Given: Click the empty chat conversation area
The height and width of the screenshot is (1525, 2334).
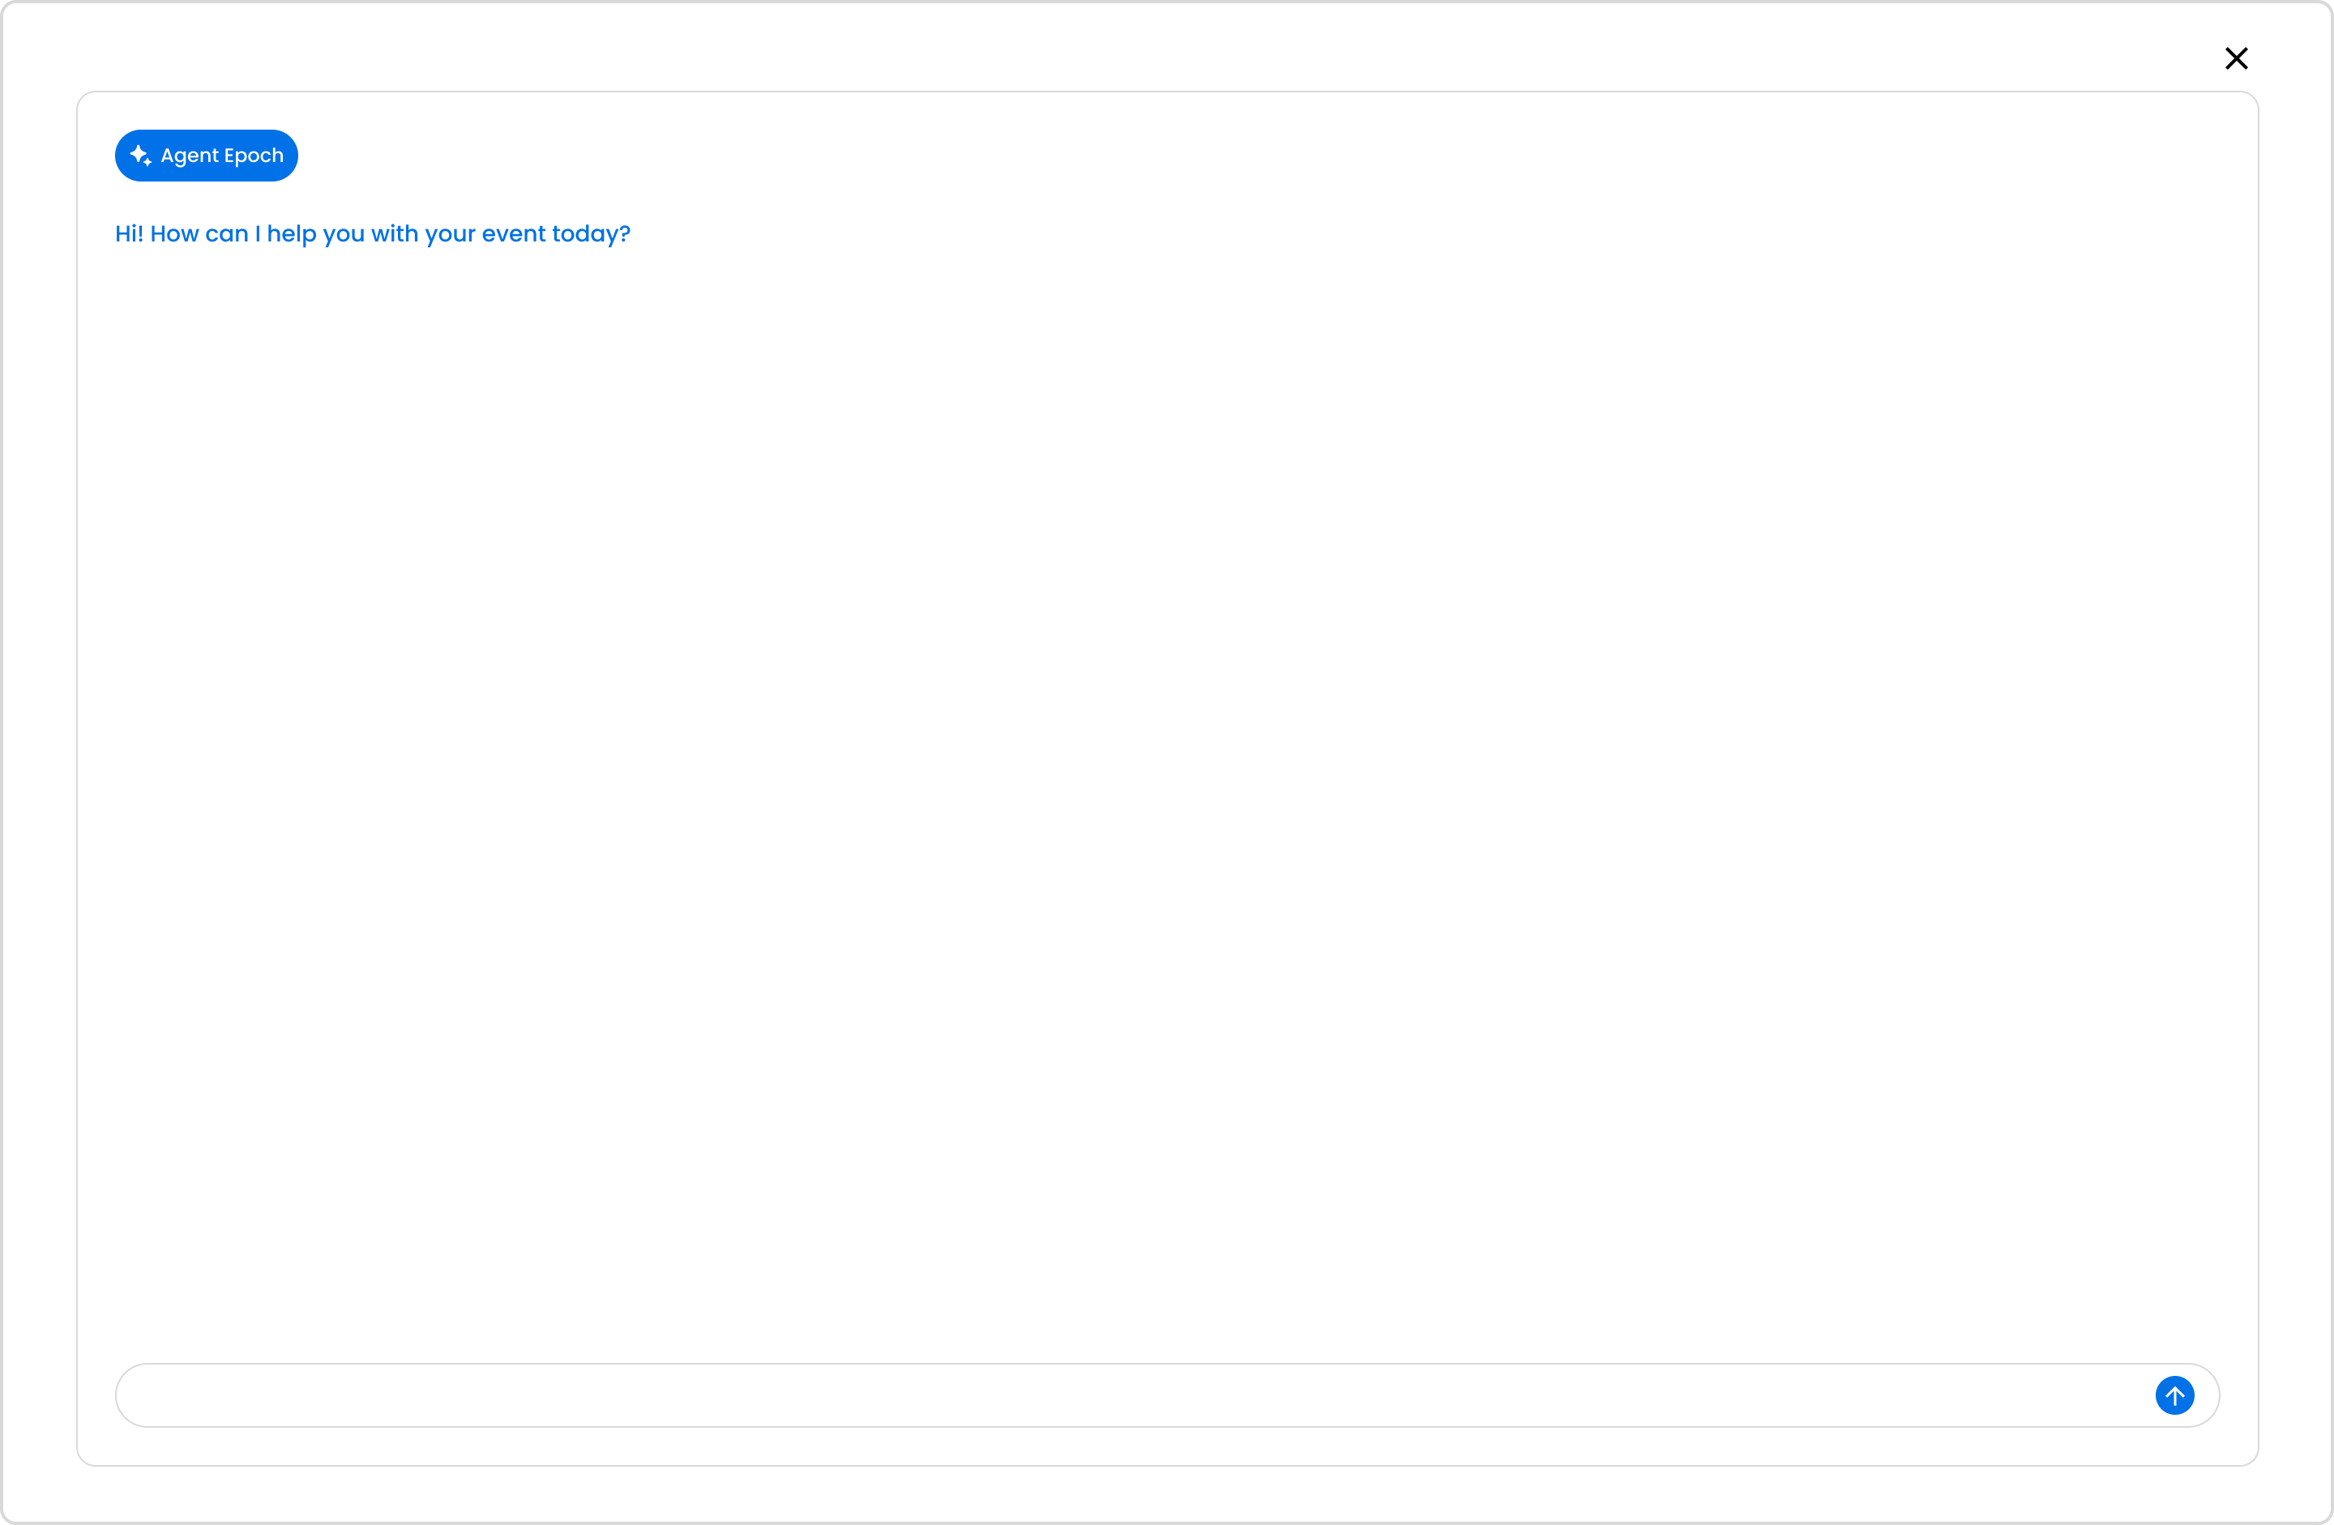Looking at the screenshot, I should tap(1167, 784).
